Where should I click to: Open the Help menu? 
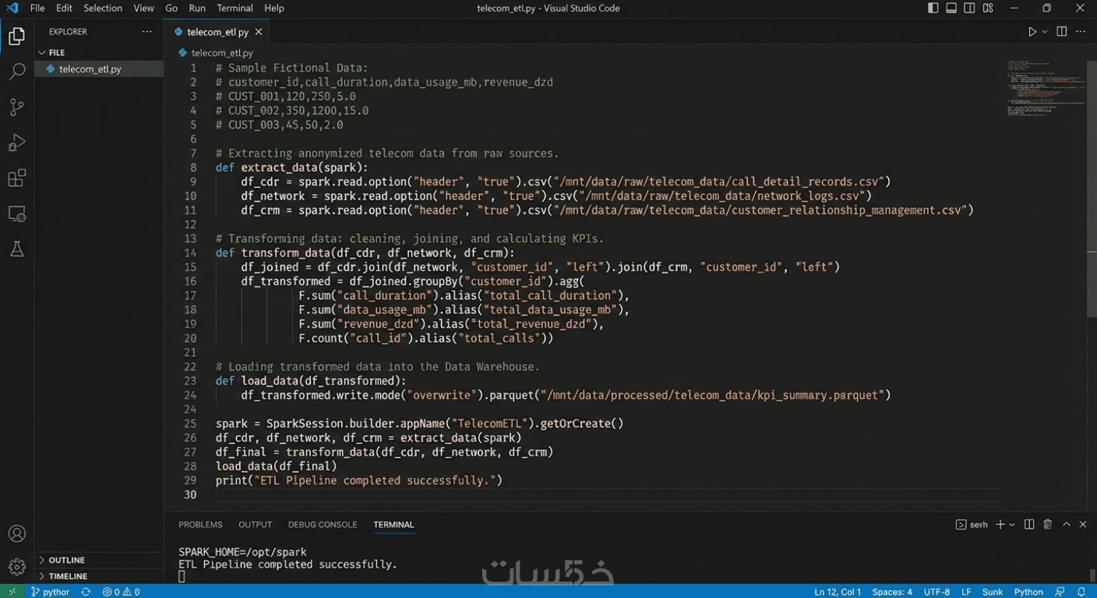pos(274,8)
